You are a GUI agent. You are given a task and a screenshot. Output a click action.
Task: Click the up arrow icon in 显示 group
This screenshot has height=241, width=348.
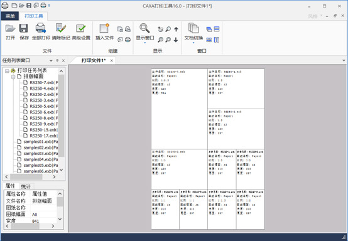click(176, 29)
